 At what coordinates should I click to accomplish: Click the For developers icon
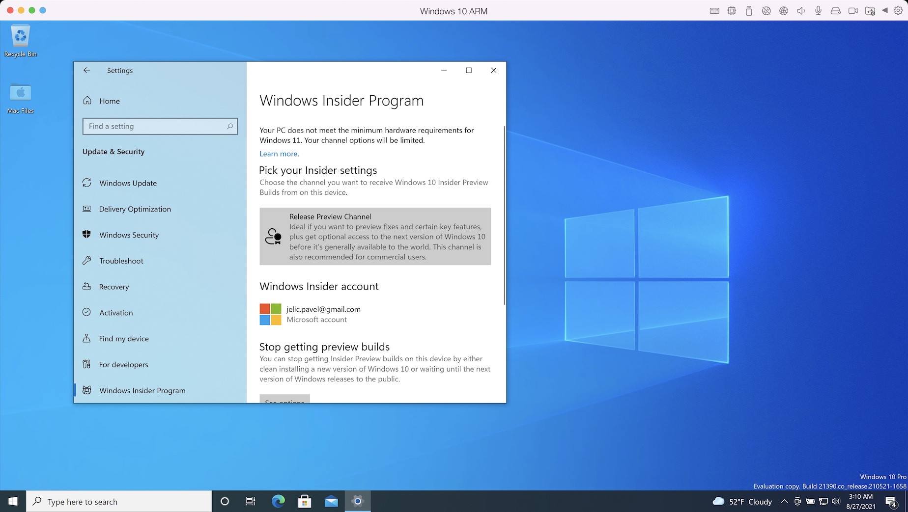[87, 364]
